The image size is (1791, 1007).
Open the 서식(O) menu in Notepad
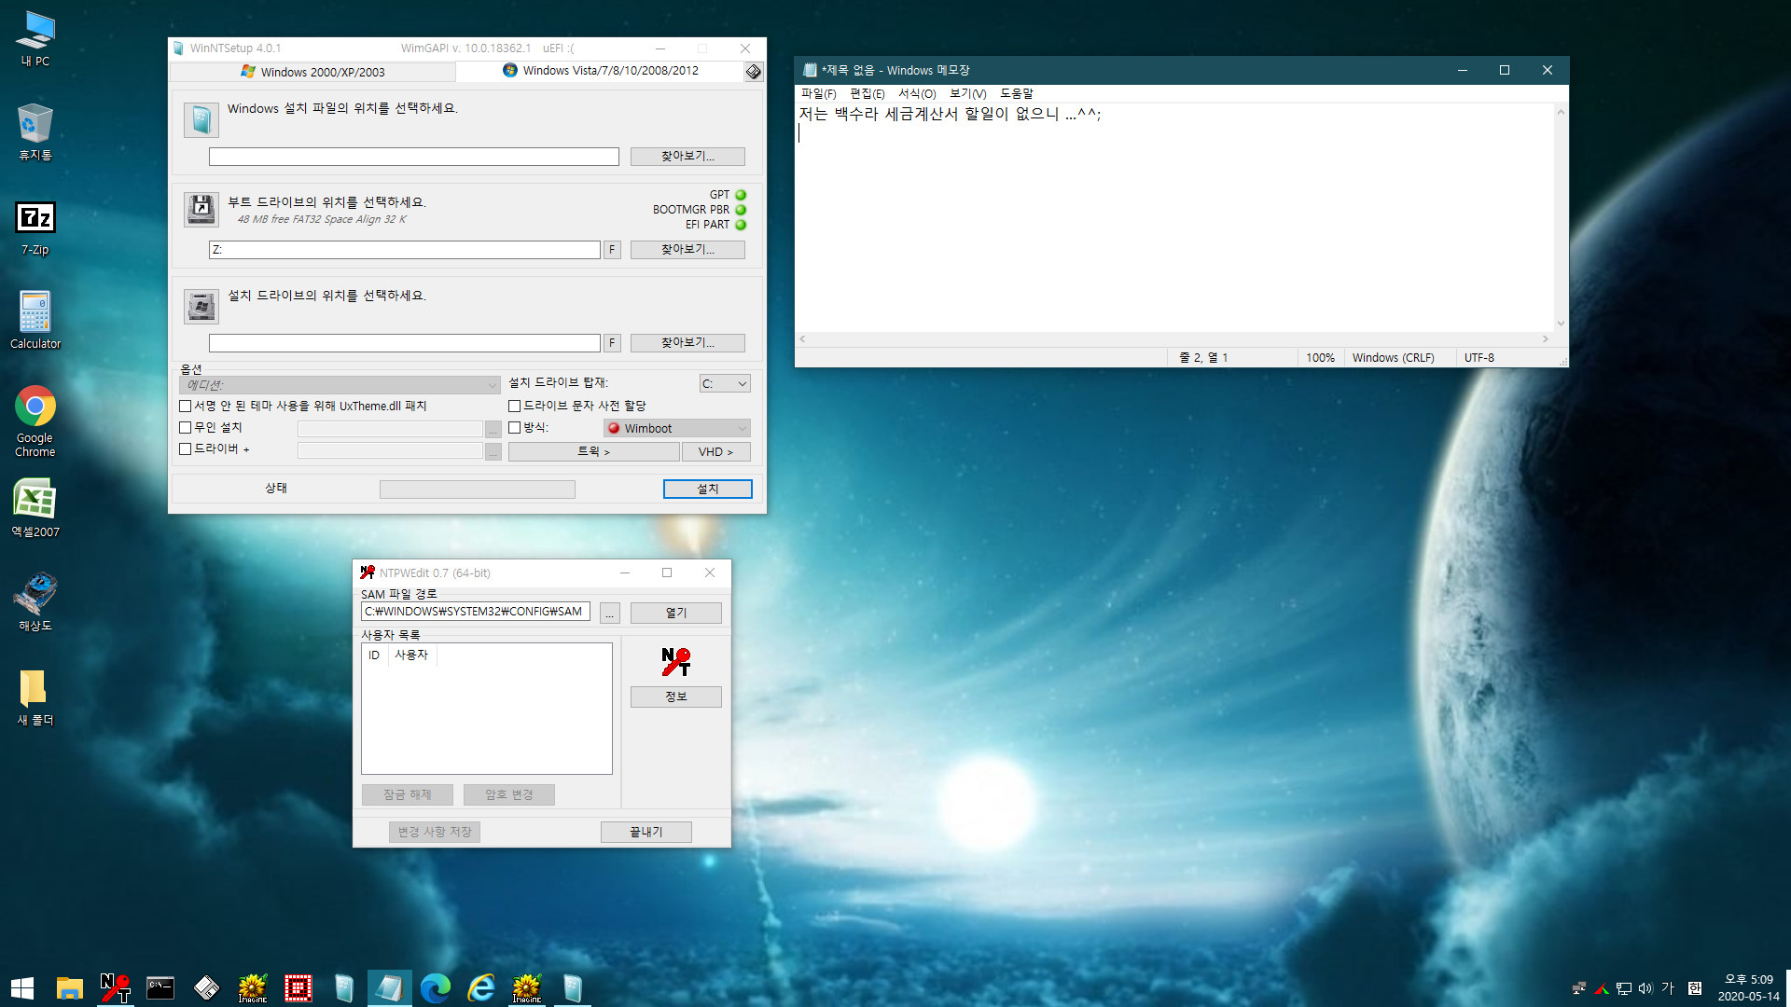coord(917,93)
